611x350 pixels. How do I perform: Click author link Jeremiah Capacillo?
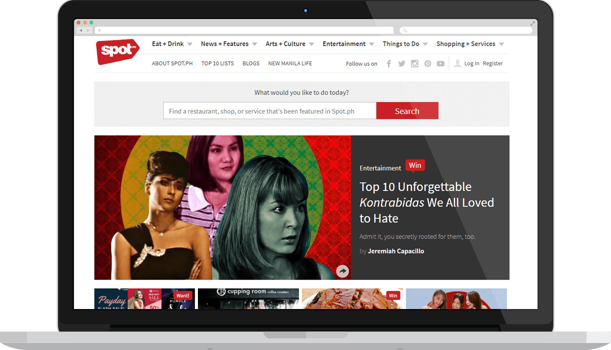click(x=395, y=251)
